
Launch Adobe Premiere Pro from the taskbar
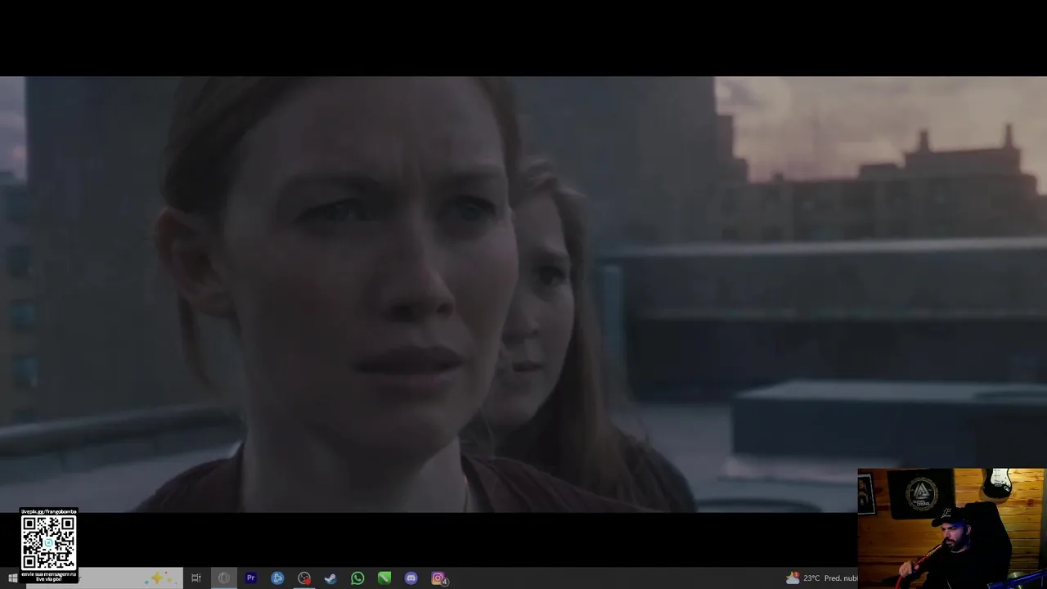pyautogui.click(x=250, y=578)
